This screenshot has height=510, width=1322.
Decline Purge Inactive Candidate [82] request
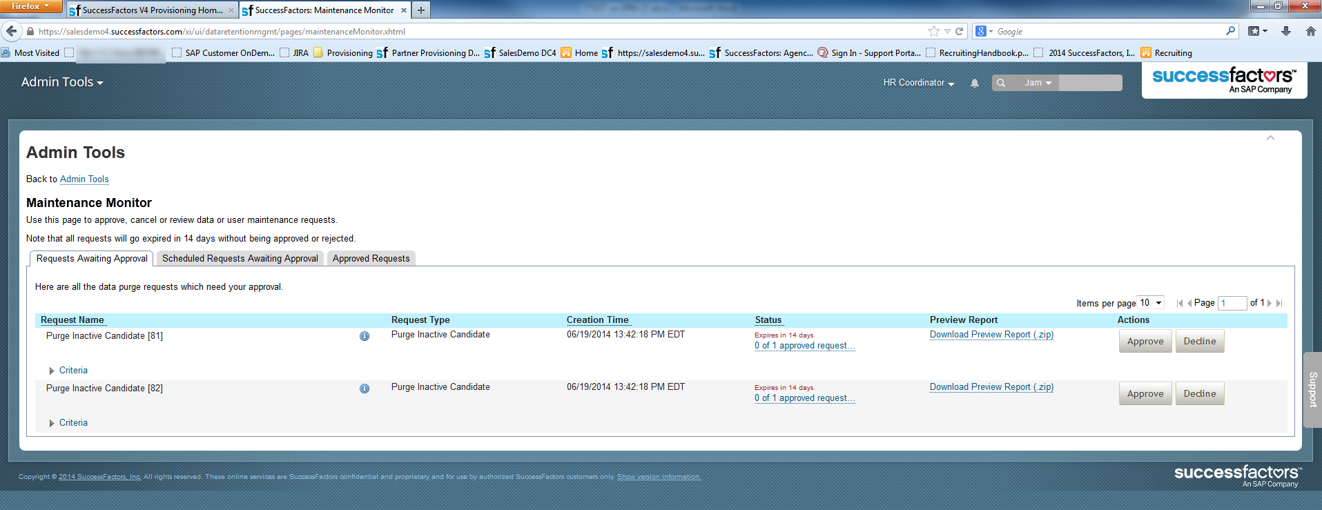tap(1200, 394)
